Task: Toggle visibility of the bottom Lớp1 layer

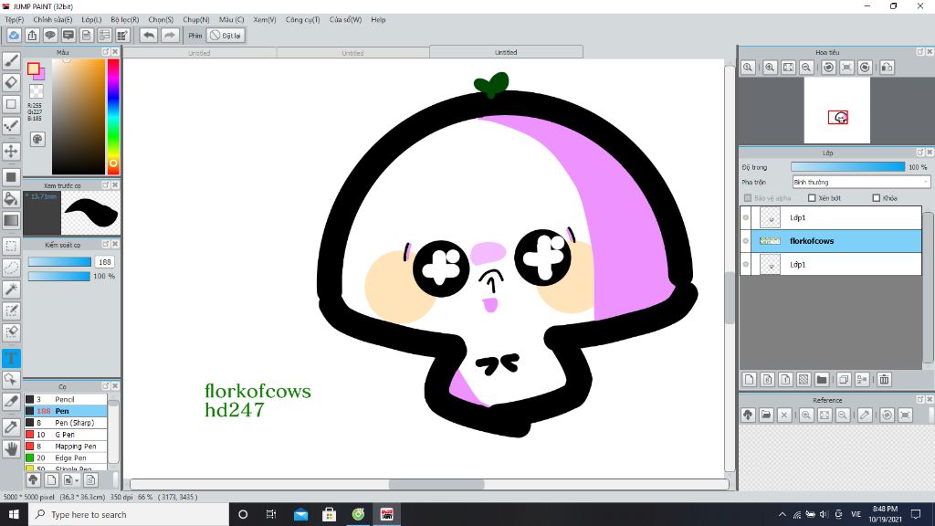Action: click(746, 264)
